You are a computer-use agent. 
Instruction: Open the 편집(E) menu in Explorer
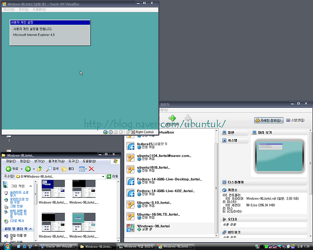[x=25, y=161]
